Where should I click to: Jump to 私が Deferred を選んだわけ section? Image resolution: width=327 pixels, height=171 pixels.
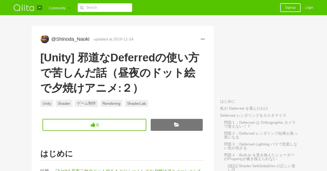coord(244,108)
